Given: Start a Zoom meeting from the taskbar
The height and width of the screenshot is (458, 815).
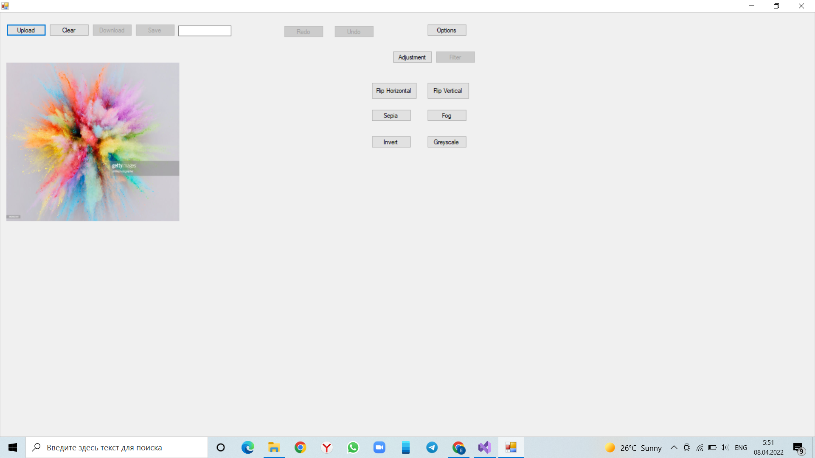Looking at the screenshot, I should 379,447.
